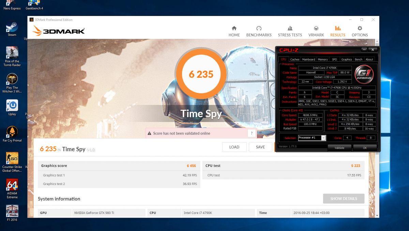Open Steam desktop shortcut
The width and height of the screenshot is (409, 231).
click(x=12, y=29)
